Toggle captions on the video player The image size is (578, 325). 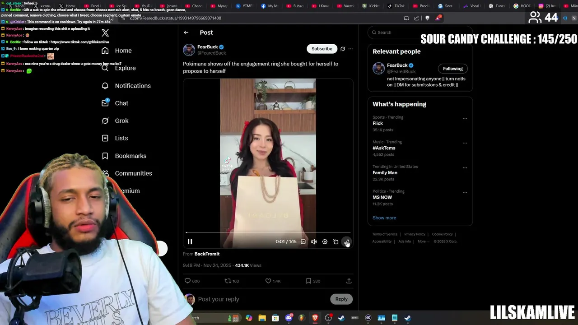pyautogui.click(x=303, y=241)
